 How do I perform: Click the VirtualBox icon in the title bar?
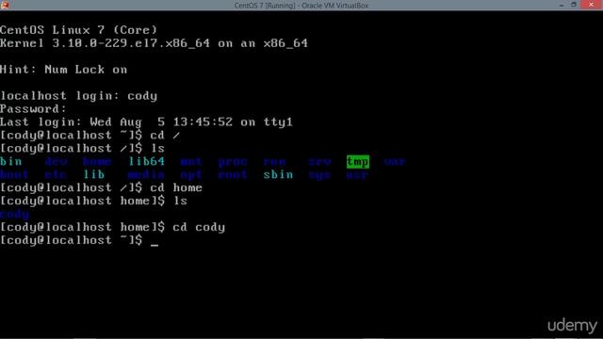coord(5,5)
